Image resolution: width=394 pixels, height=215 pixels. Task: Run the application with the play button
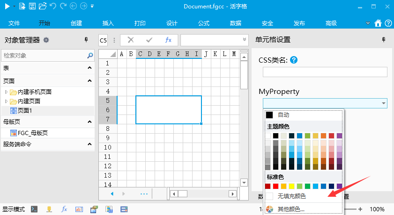(x=7, y=6)
